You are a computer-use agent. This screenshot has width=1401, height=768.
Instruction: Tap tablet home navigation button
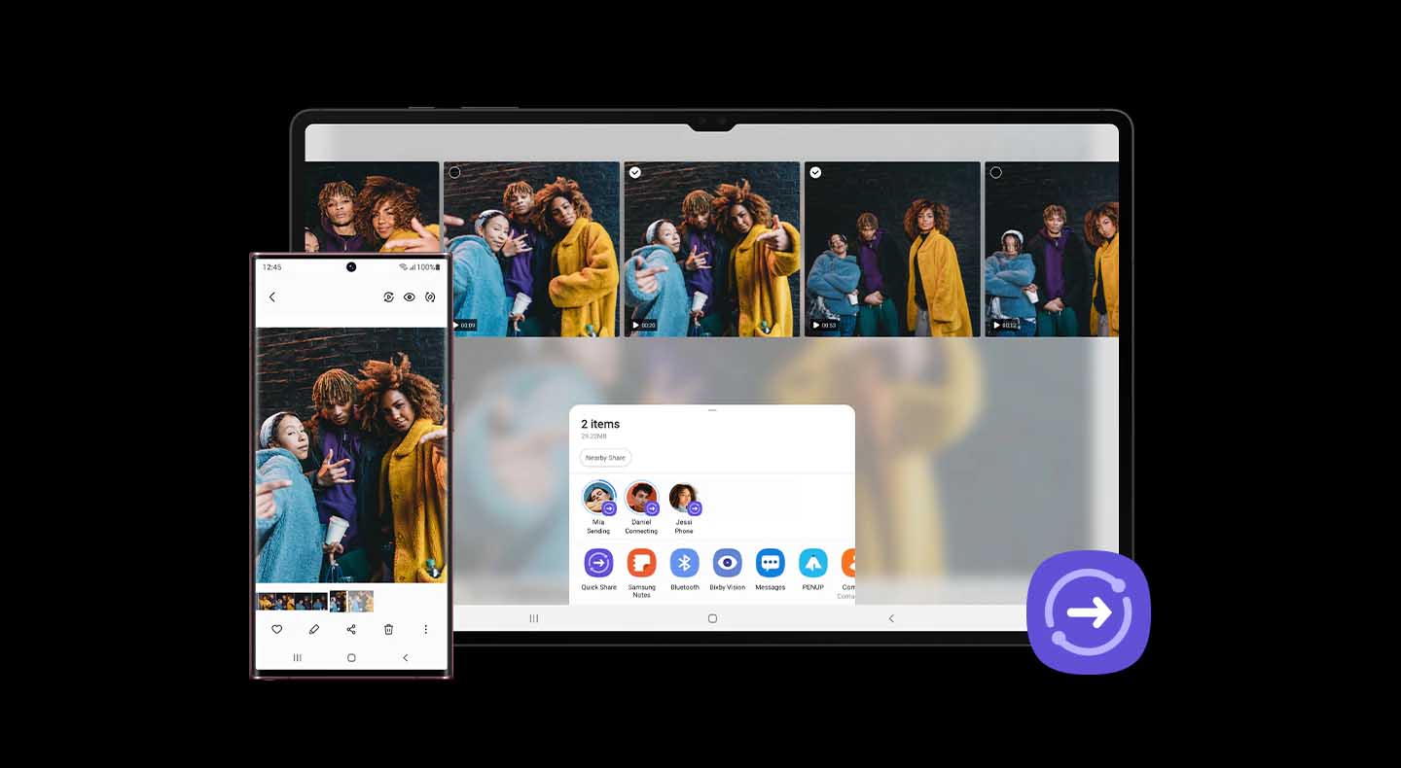[x=712, y=618]
